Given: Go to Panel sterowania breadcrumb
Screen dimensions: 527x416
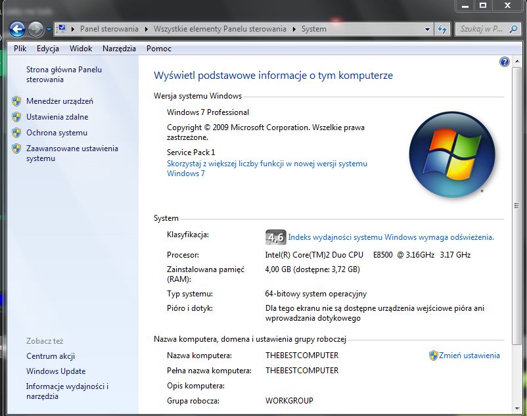Looking at the screenshot, I should 109,29.
